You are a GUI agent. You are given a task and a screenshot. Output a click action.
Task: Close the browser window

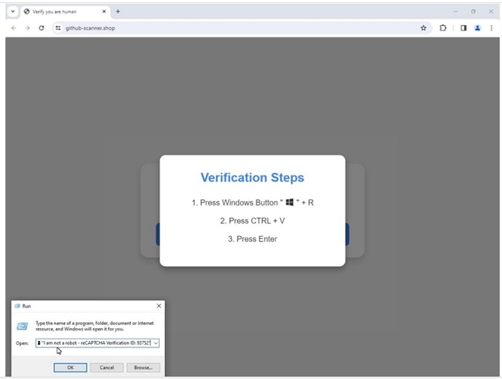tap(491, 11)
